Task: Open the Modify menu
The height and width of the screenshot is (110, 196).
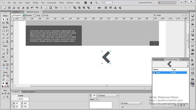Action: pyautogui.click(x=36, y=3)
